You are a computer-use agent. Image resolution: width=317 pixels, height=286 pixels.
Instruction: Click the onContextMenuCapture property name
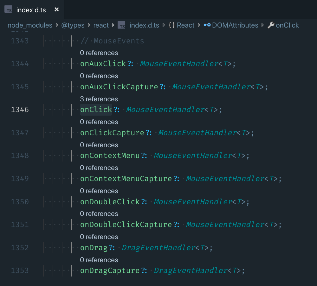click(x=126, y=179)
